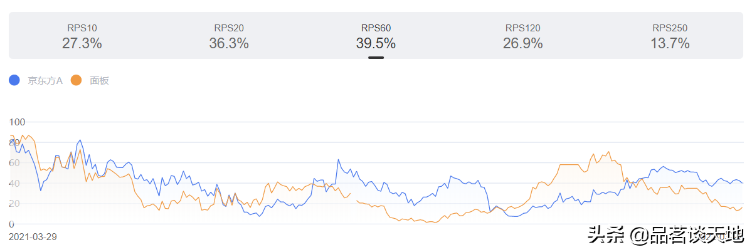
Task: Click the 40 label on the y-axis
Action: 14,183
